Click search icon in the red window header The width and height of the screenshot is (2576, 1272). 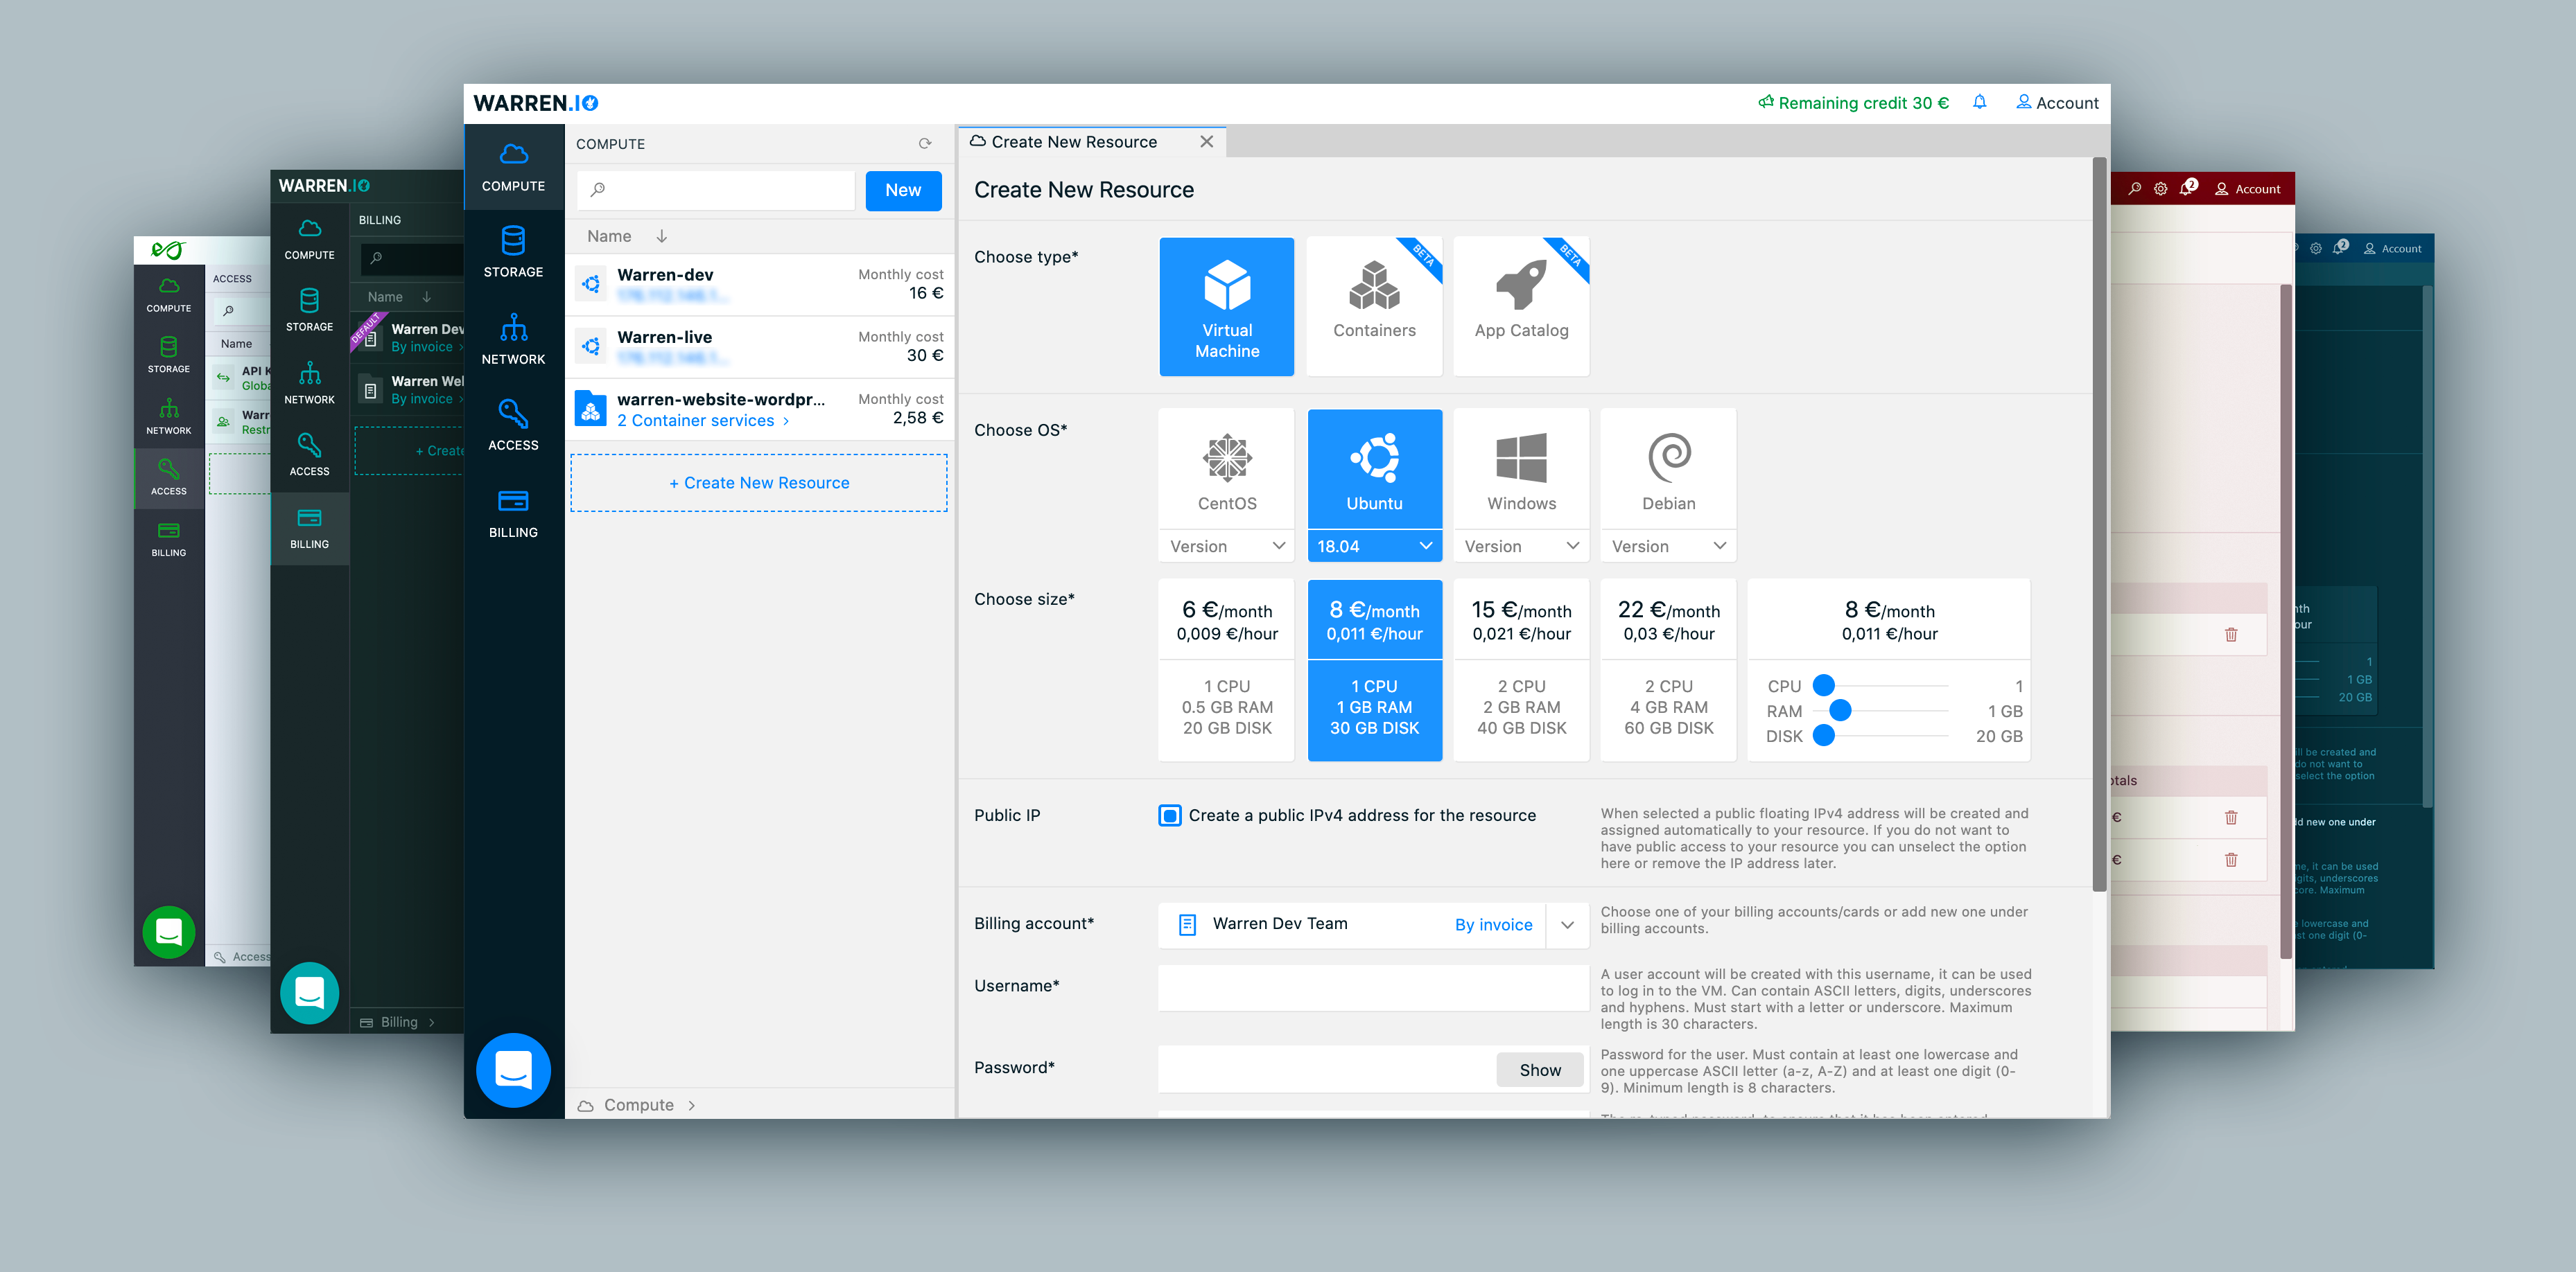click(x=2134, y=188)
